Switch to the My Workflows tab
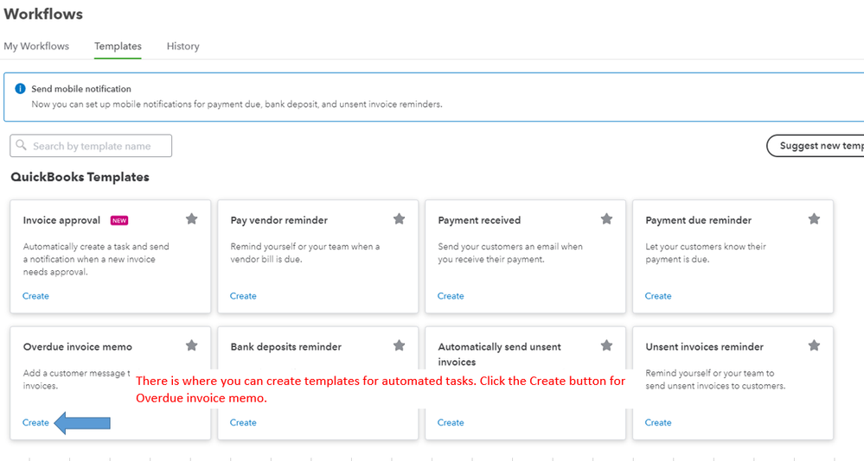Image resolution: width=864 pixels, height=461 pixels. 36,47
